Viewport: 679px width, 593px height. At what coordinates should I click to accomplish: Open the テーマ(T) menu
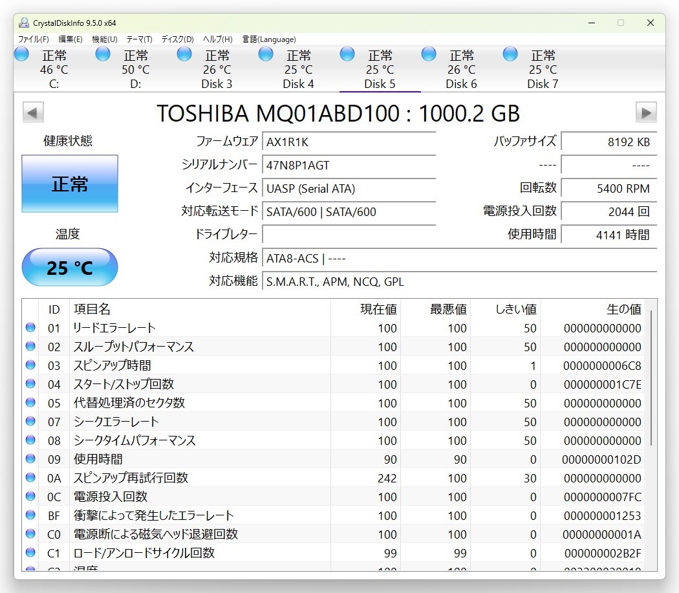coord(139,39)
